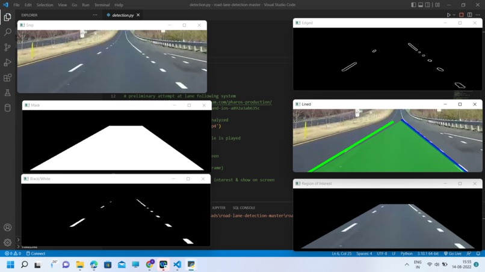The image size is (485, 272).
Task: Open the feedback icon in status bar
Action: pos(469,253)
